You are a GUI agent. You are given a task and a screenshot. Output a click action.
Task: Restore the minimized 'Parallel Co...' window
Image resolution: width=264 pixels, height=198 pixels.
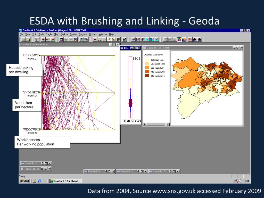pyautogui.click(x=106, y=171)
